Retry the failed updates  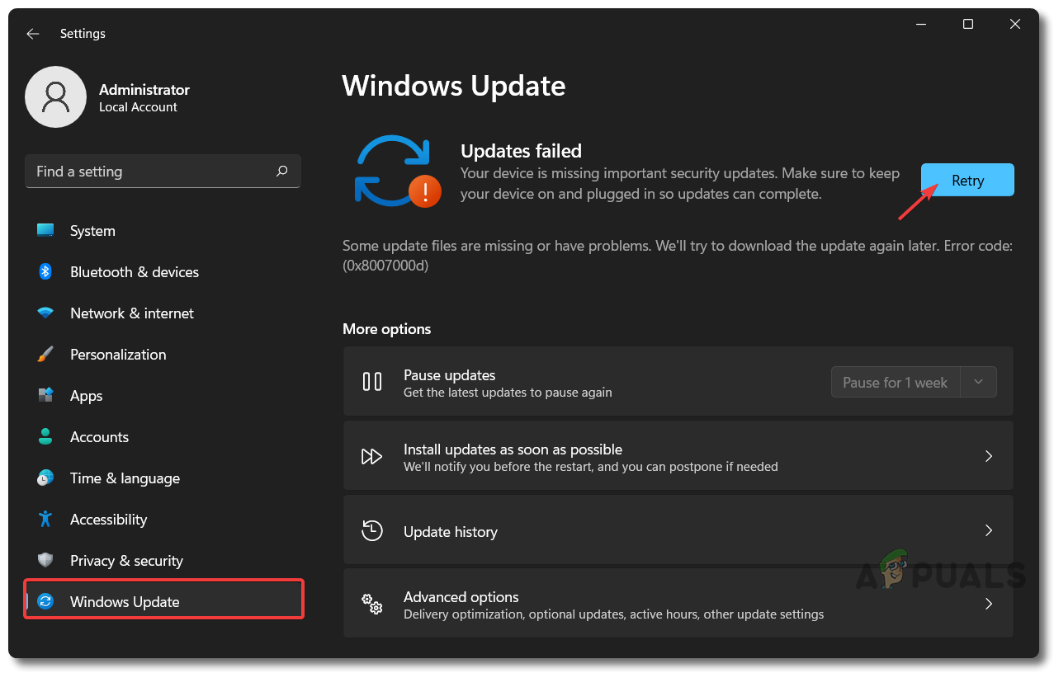[x=967, y=181]
